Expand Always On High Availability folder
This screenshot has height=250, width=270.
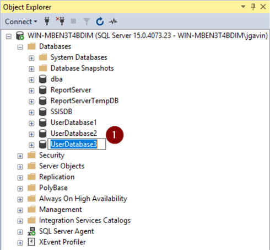[20, 199]
